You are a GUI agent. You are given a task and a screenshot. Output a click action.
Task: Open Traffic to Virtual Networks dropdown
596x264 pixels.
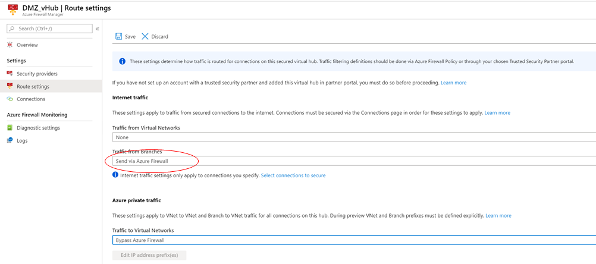click(354, 240)
